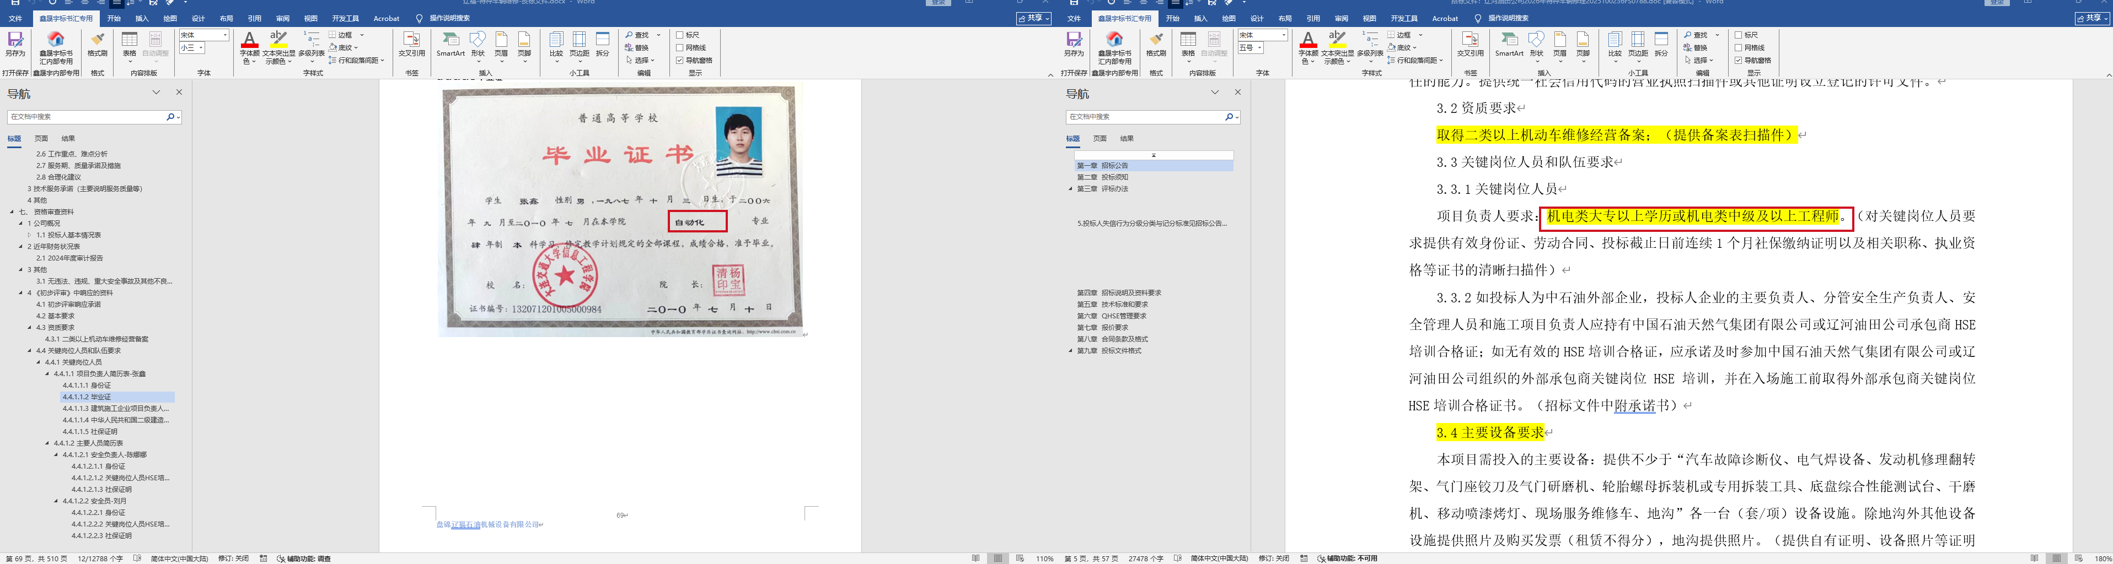This screenshot has width=2113, height=564.
Task: Open 文件 menu in left window
Action: pos(15,18)
